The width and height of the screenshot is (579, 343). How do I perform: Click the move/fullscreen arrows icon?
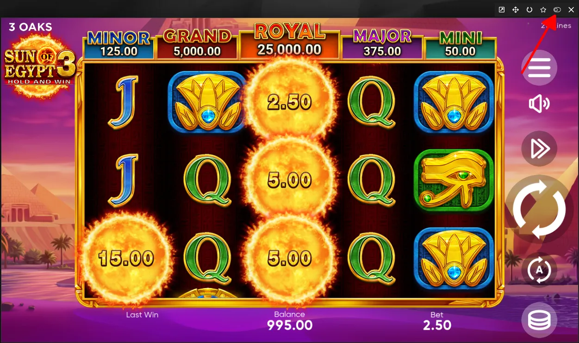coord(516,10)
